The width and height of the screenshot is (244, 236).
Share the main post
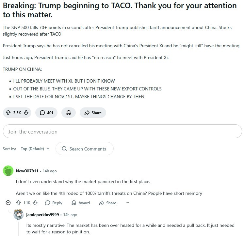coord(93,113)
